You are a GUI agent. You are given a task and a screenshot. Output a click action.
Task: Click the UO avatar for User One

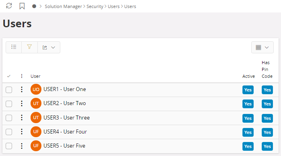36,89
